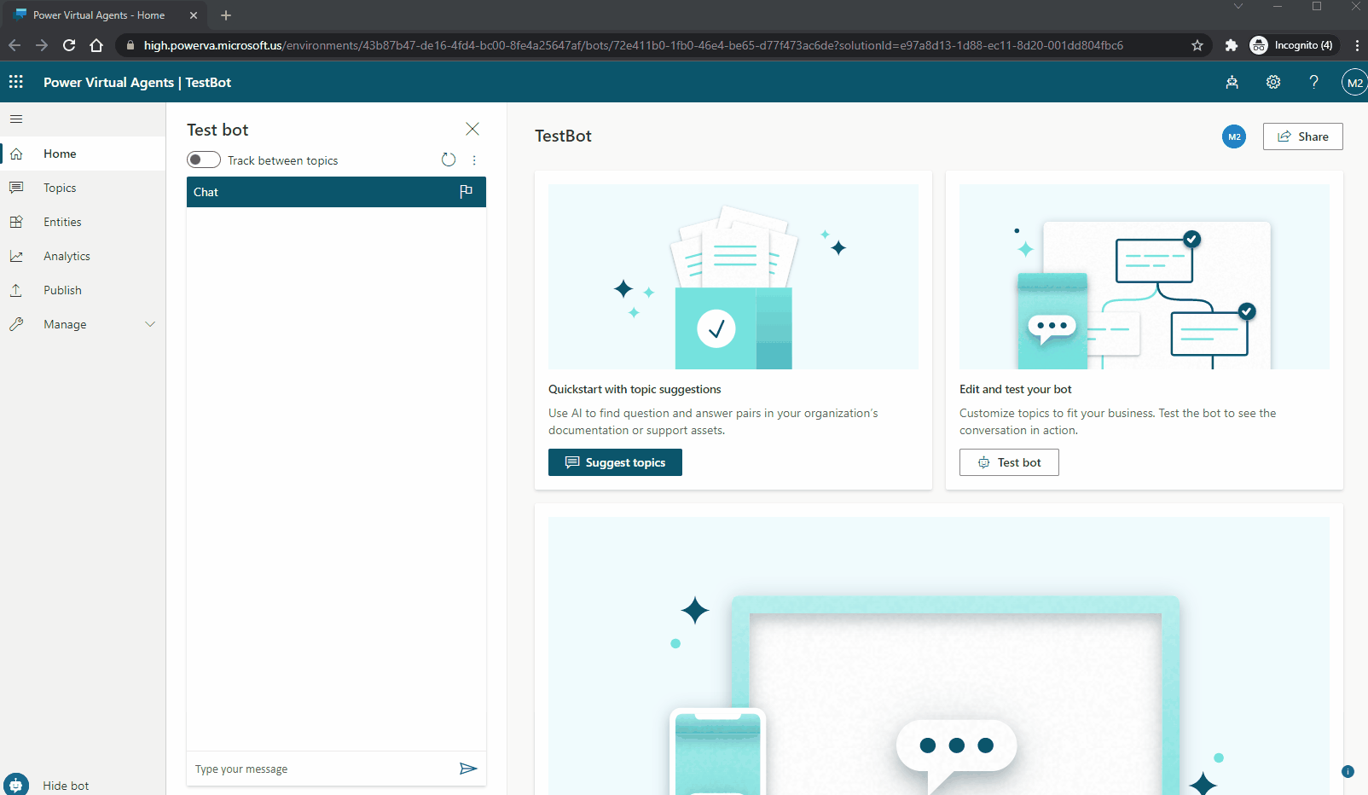Screen dimensions: 1368x795
Task: Click the flag icon in Chat header
Action: [x=466, y=192]
